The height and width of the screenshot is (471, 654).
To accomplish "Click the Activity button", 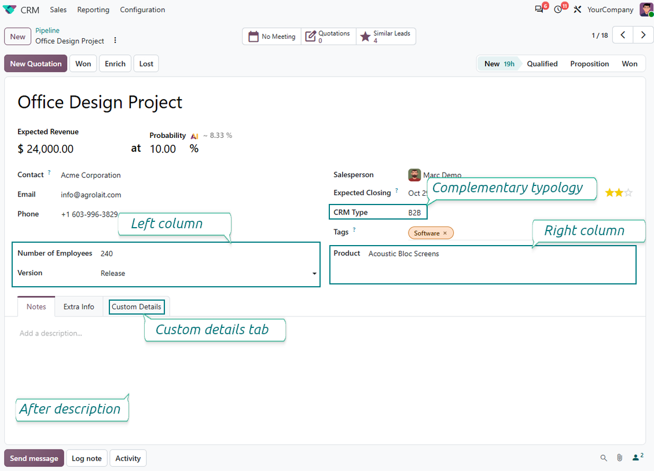I will 128,458.
